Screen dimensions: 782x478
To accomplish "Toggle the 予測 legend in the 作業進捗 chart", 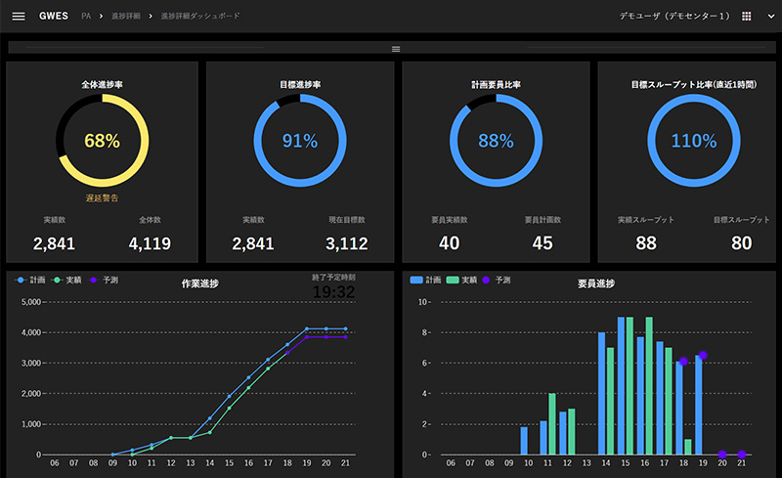I will (x=104, y=280).
